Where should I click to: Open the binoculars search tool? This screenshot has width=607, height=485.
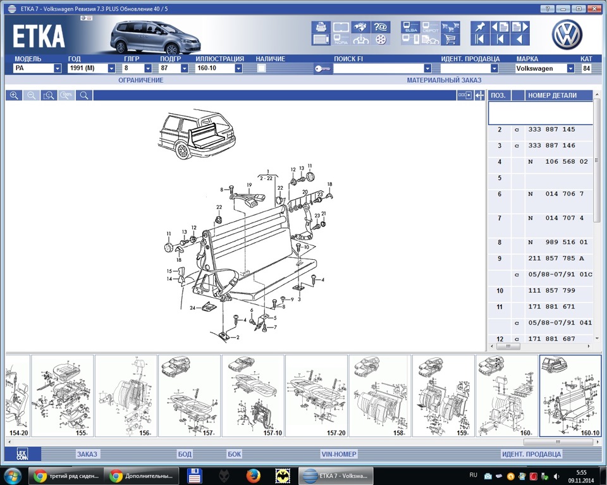tap(361, 27)
